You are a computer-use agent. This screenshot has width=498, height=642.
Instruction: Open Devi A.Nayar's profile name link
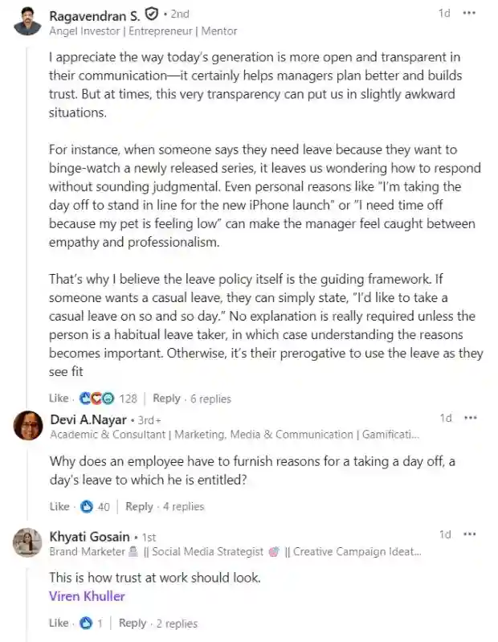[88, 419]
